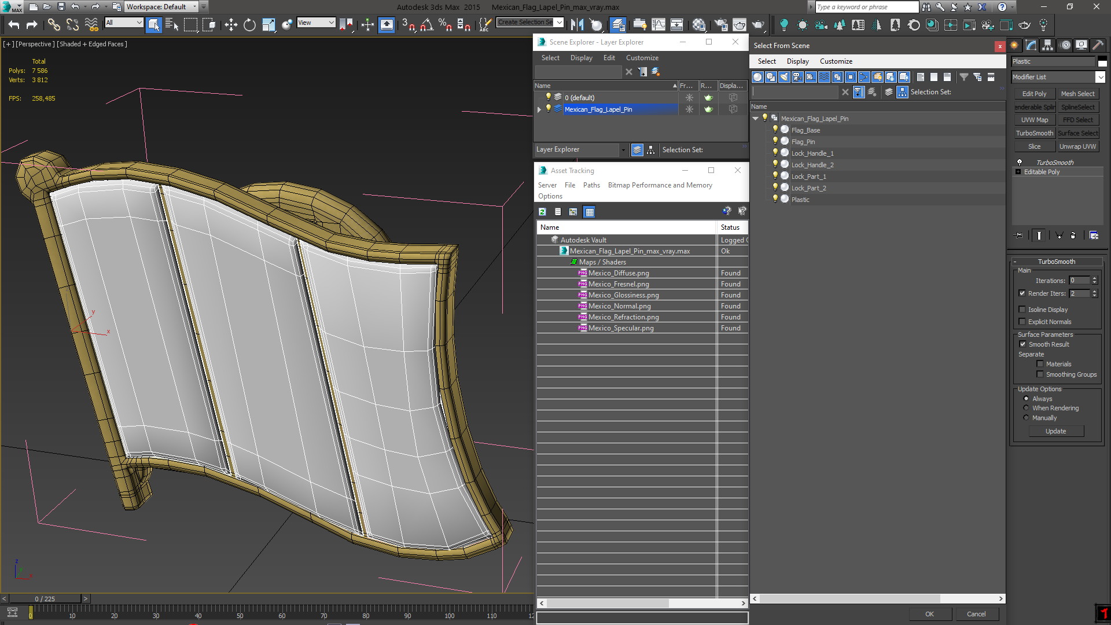Click the Edit Poly modifier button
Viewport: 1111px width, 625px height.
[1034, 94]
